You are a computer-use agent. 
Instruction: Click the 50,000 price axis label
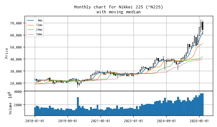coord(16,47)
